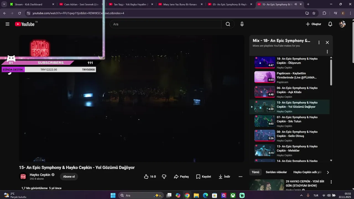
Task: Switch to 05- An Epic Symphony tab
Action: pos(230,4)
